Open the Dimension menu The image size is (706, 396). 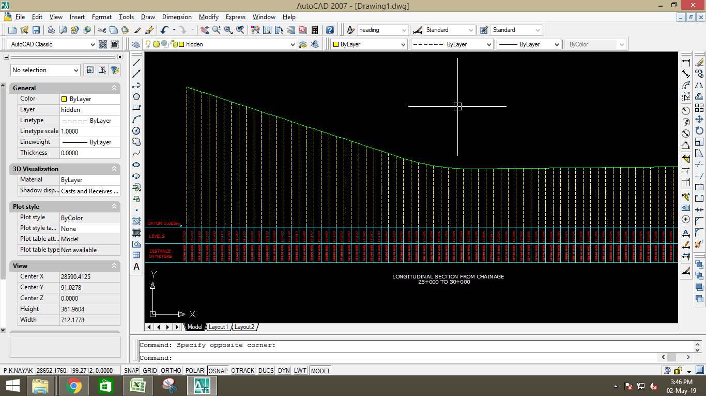(x=177, y=17)
